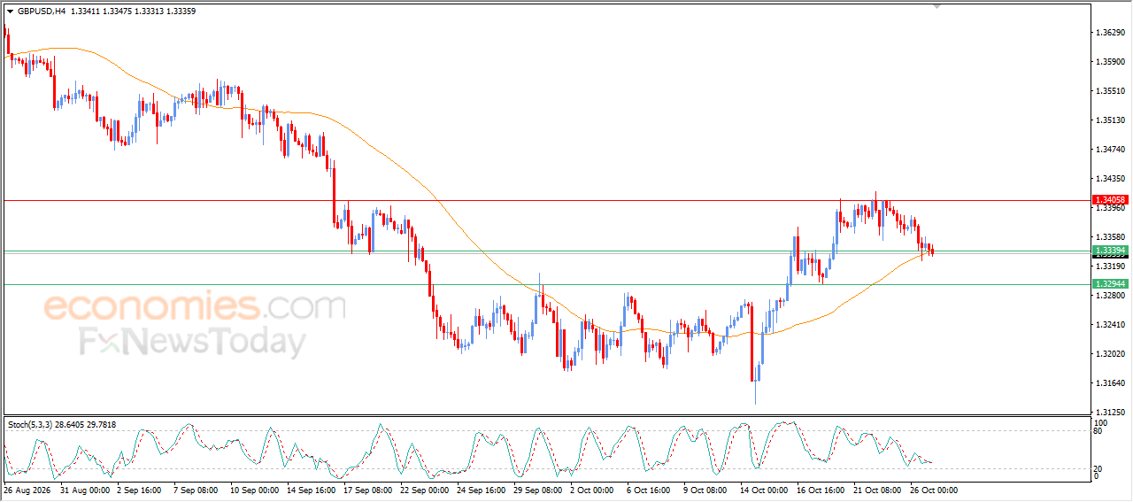Click the 1.33394 current price tag
The height and width of the screenshot is (502, 1133).
(x=1110, y=251)
